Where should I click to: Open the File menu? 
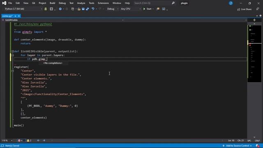click(10, 3)
